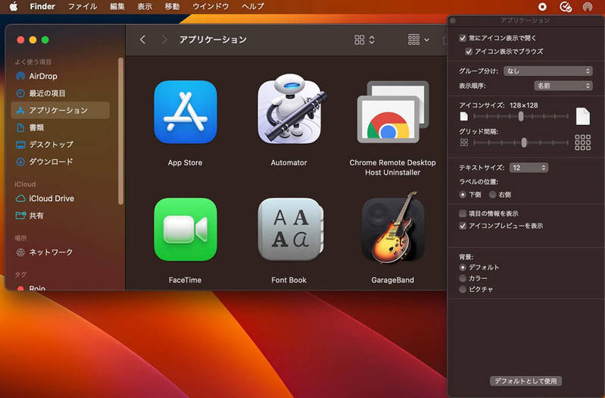Open ネットワーク in the sidebar
605x398 pixels.
pyautogui.click(x=60, y=252)
